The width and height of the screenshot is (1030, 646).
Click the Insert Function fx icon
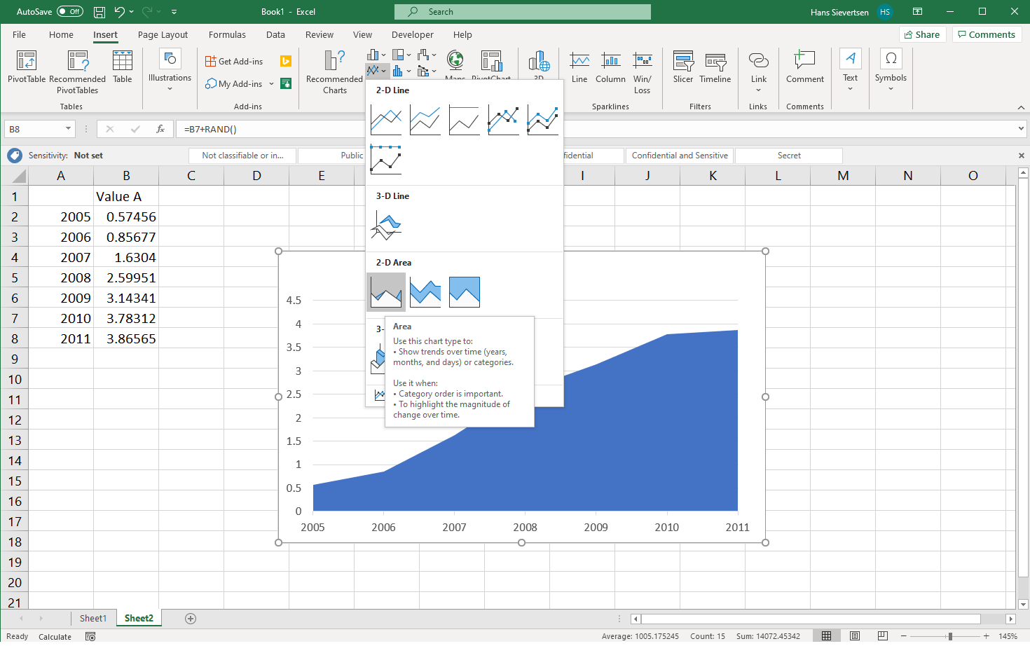pos(160,129)
